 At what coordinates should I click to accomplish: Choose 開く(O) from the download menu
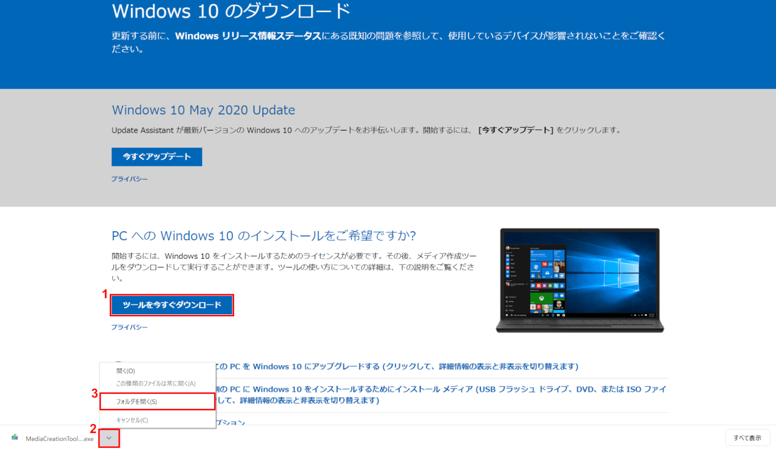(x=125, y=371)
